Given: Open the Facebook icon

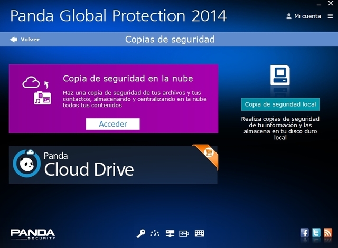Looking at the screenshot, I should click(304, 233).
